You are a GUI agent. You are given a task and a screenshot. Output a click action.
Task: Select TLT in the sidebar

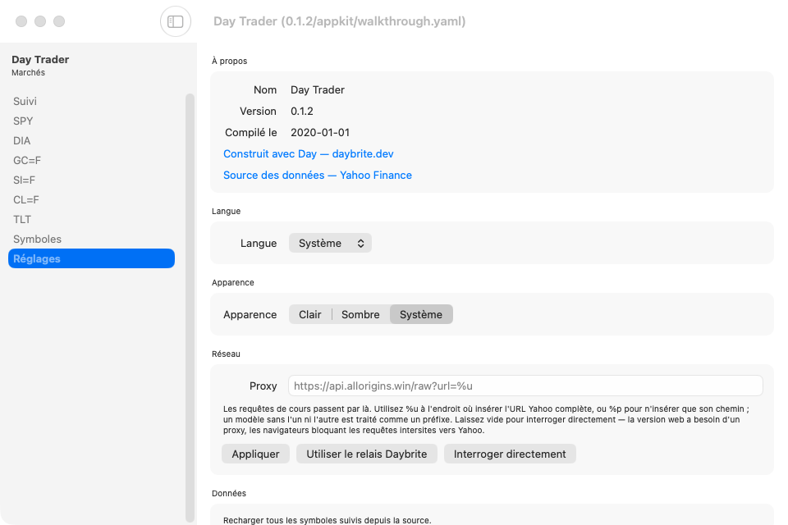pos(91,219)
